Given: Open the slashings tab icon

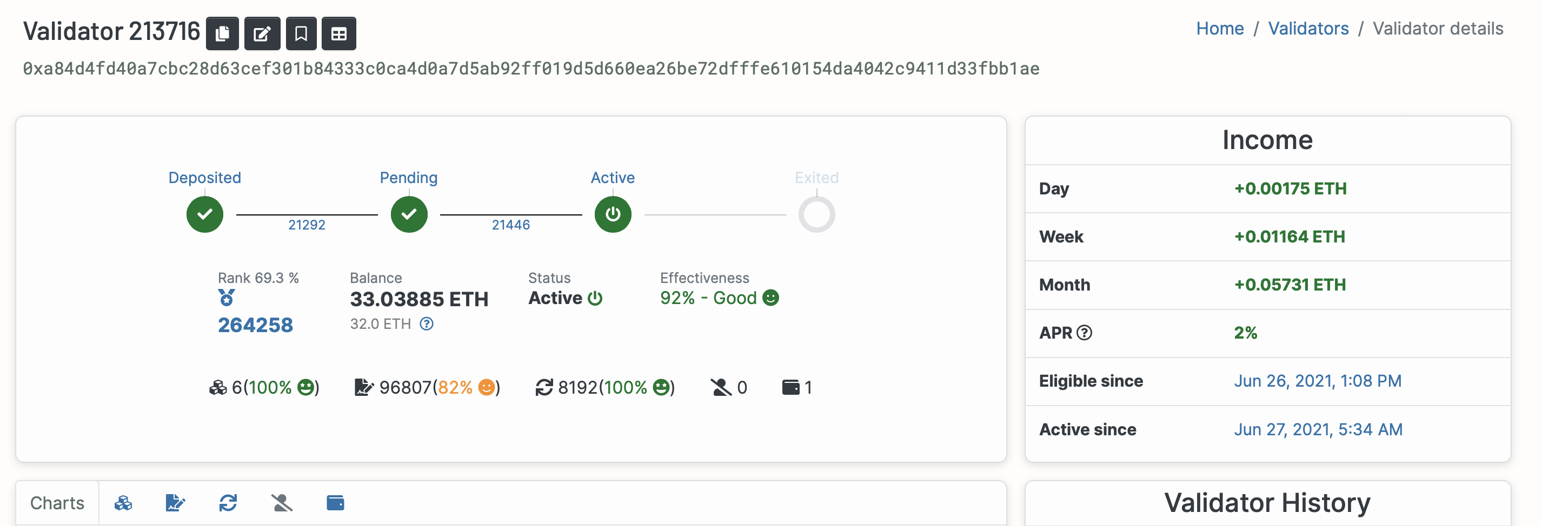Looking at the screenshot, I should [282, 503].
